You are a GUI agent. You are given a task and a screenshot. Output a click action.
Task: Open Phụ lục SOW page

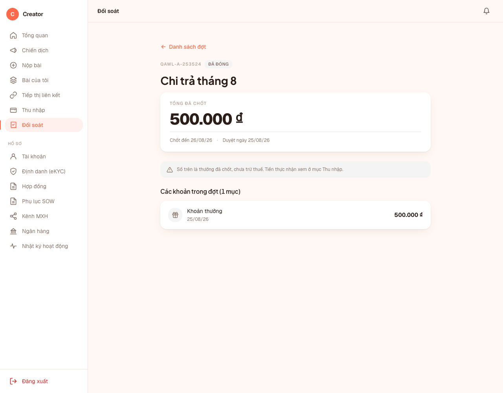click(x=44, y=201)
